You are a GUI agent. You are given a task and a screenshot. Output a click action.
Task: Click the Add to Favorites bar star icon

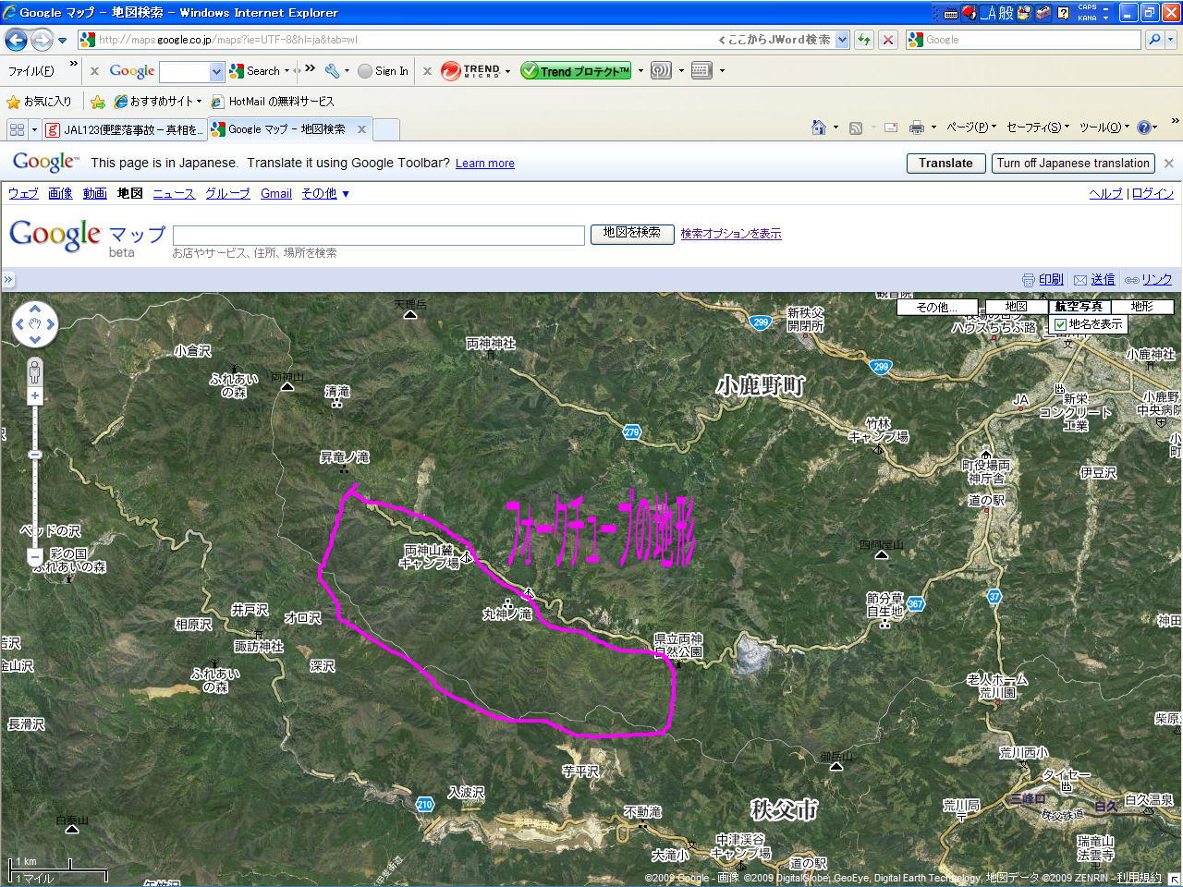click(97, 102)
